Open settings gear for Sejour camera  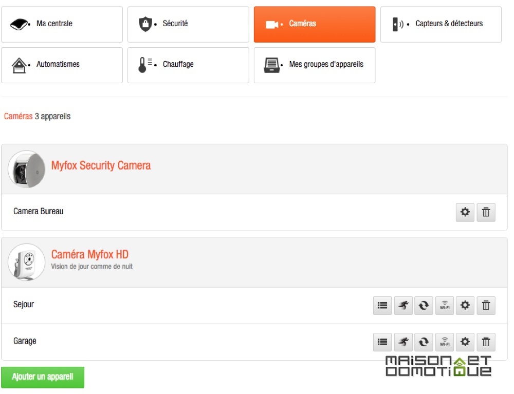point(465,306)
